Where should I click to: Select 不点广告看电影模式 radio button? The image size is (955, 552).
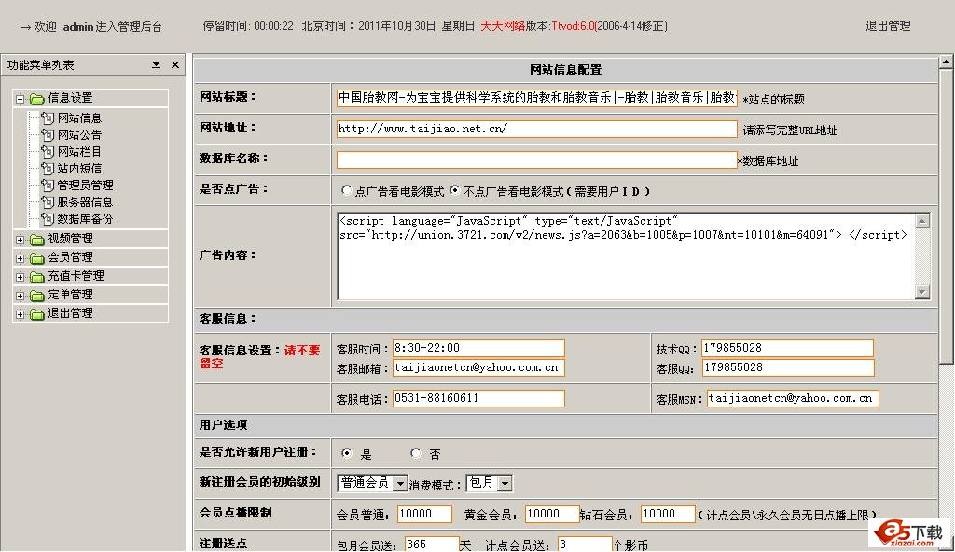click(455, 191)
